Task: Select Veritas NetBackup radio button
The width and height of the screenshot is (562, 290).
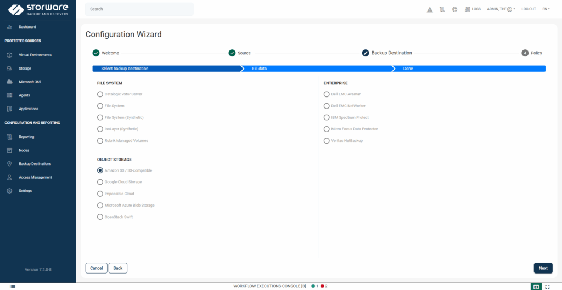Action: pyautogui.click(x=327, y=141)
